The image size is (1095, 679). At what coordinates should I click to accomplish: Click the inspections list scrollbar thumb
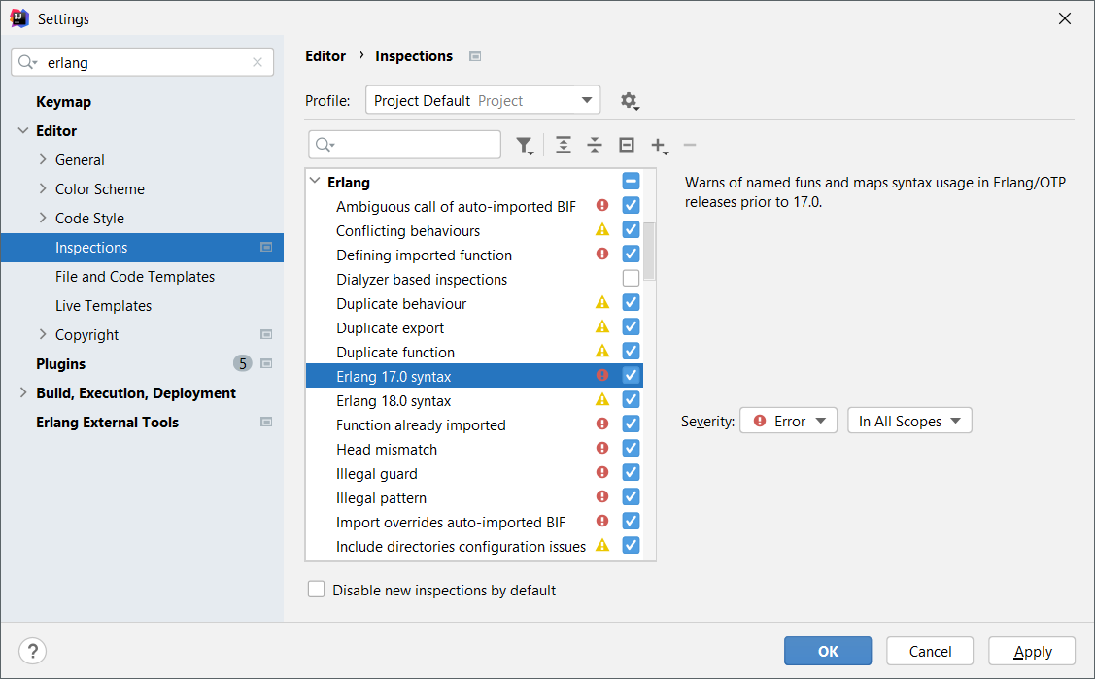pos(649,251)
